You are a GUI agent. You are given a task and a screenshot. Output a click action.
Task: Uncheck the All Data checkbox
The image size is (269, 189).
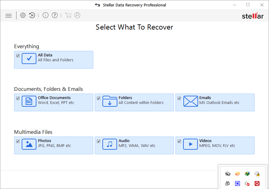(18, 55)
